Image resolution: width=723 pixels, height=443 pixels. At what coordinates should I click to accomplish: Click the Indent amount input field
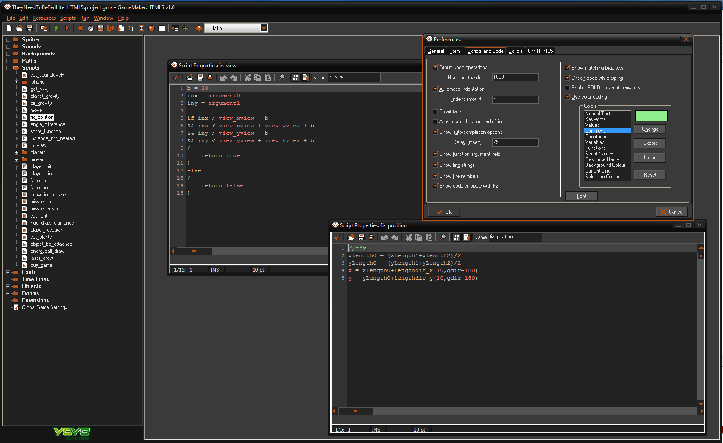coord(515,100)
